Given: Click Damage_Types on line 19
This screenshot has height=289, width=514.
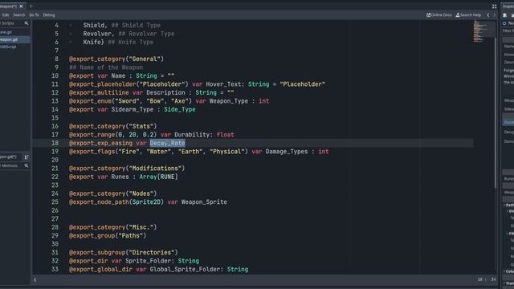Looking at the screenshot, I should [287, 152].
